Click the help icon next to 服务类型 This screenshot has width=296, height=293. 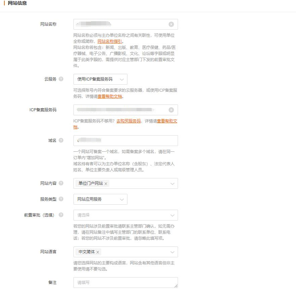point(61,199)
